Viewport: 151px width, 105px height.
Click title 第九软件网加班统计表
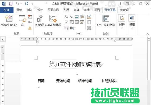click(75, 64)
